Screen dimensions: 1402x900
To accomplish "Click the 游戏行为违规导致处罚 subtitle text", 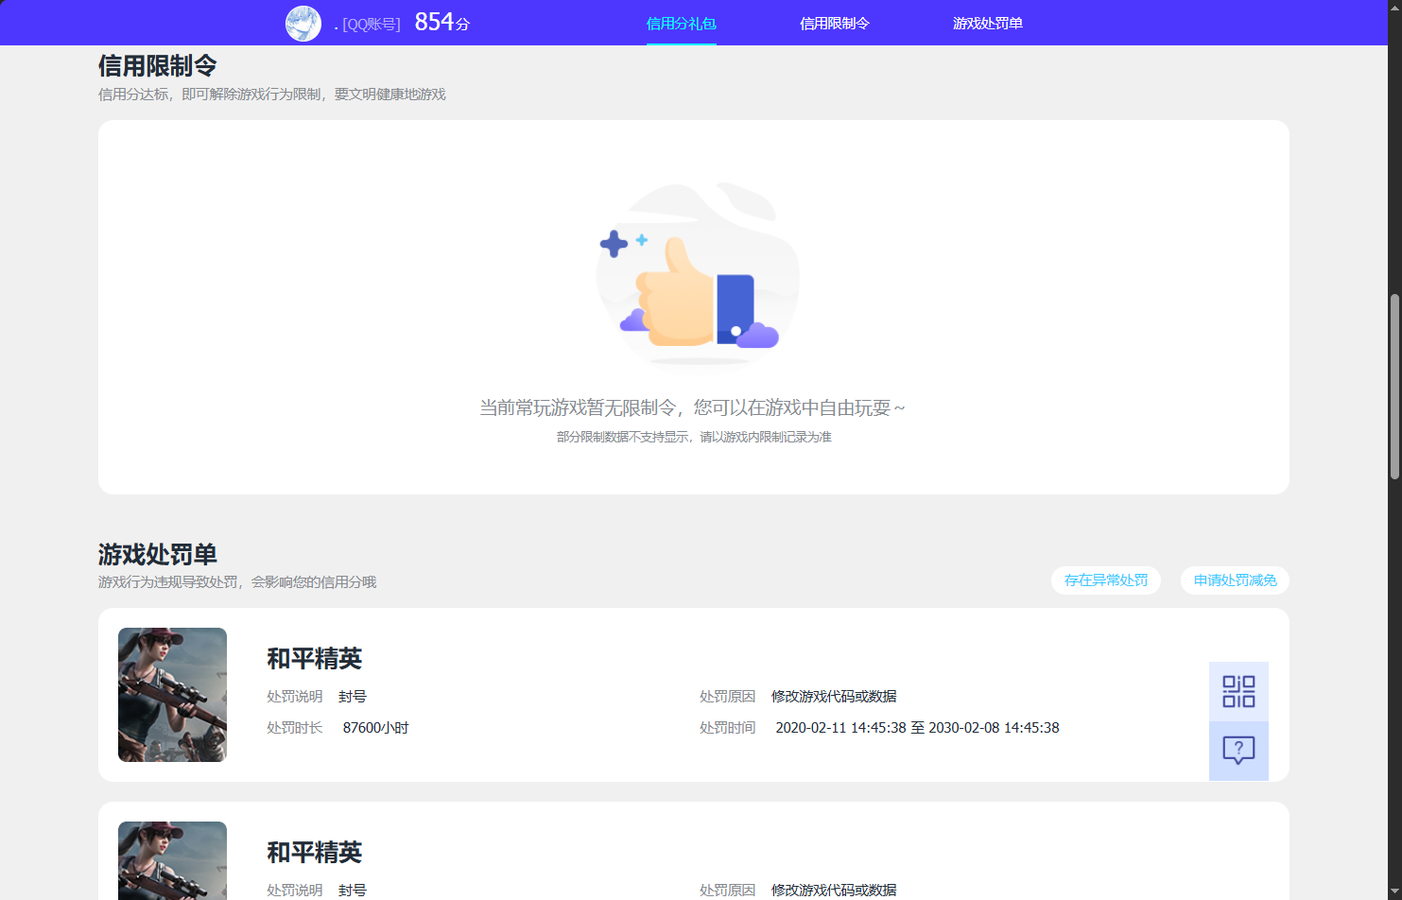I will (x=237, y=582).
